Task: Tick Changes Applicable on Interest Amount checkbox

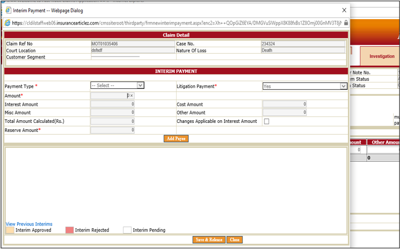Action: pyautogui.click(x=266, y=121)
